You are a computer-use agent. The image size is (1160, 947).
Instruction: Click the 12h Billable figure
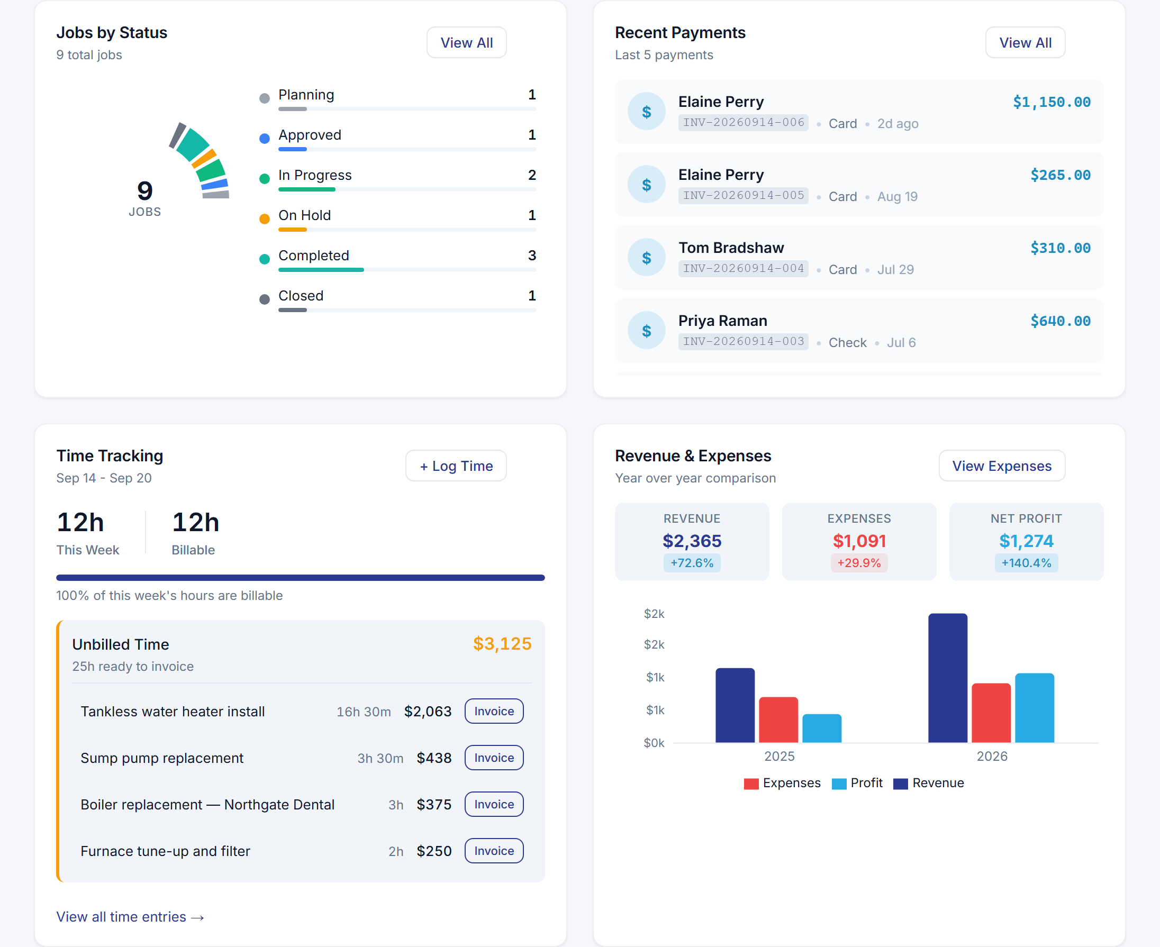coord(195,523)
